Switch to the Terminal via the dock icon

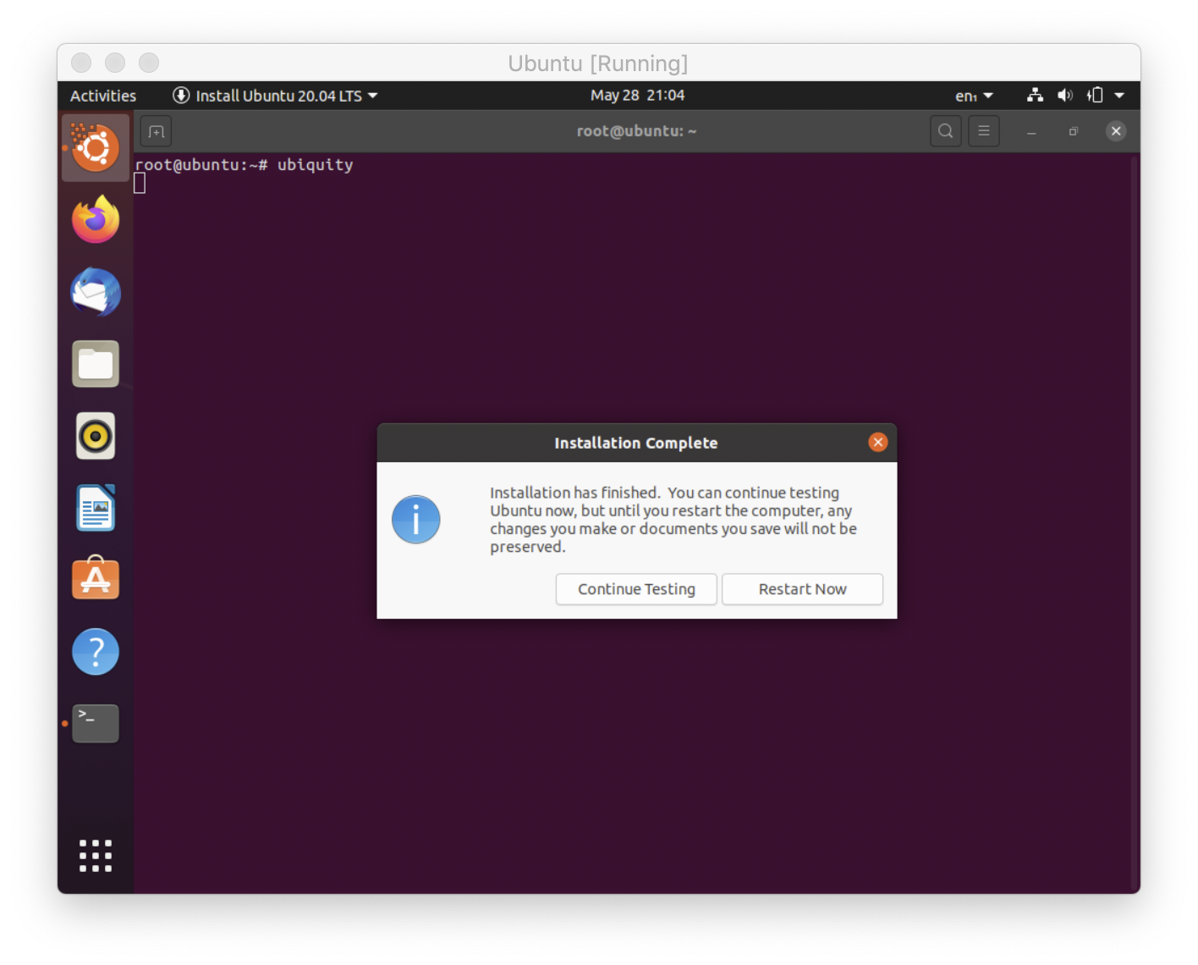(96, 724)
